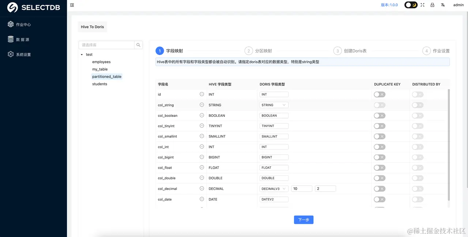Click the DATEV2 Doris type field

click(274, 199)
